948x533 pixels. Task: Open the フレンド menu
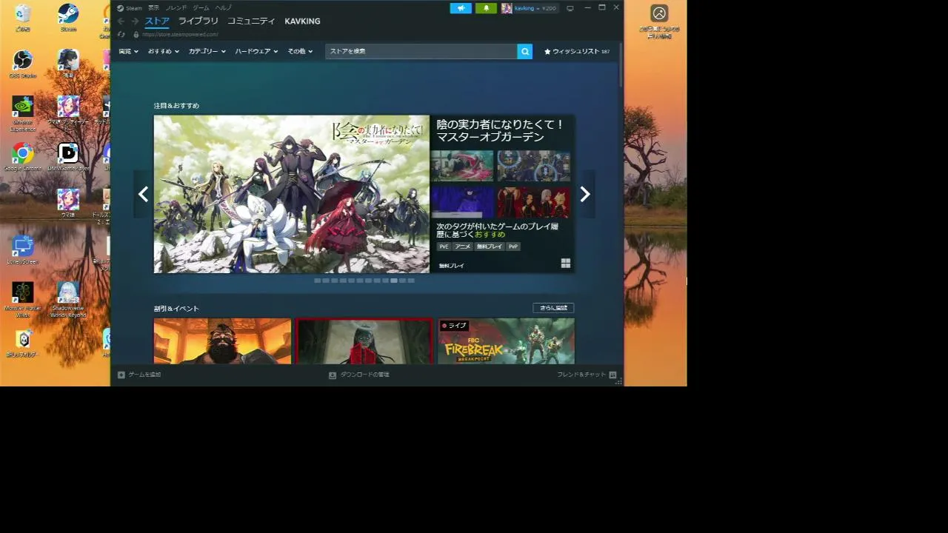click(x=176, y=8)
